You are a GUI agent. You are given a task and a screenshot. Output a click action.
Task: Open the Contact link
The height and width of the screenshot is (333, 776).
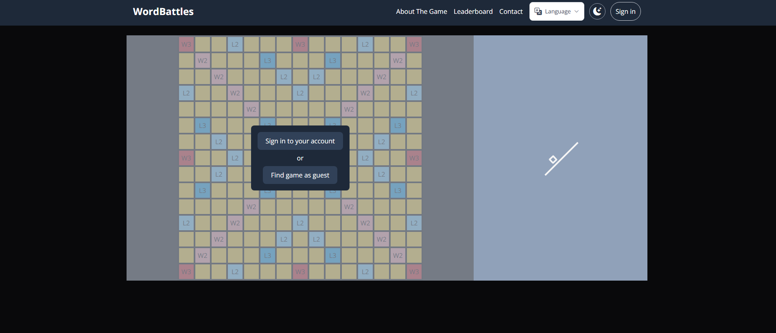pos(511,11)
